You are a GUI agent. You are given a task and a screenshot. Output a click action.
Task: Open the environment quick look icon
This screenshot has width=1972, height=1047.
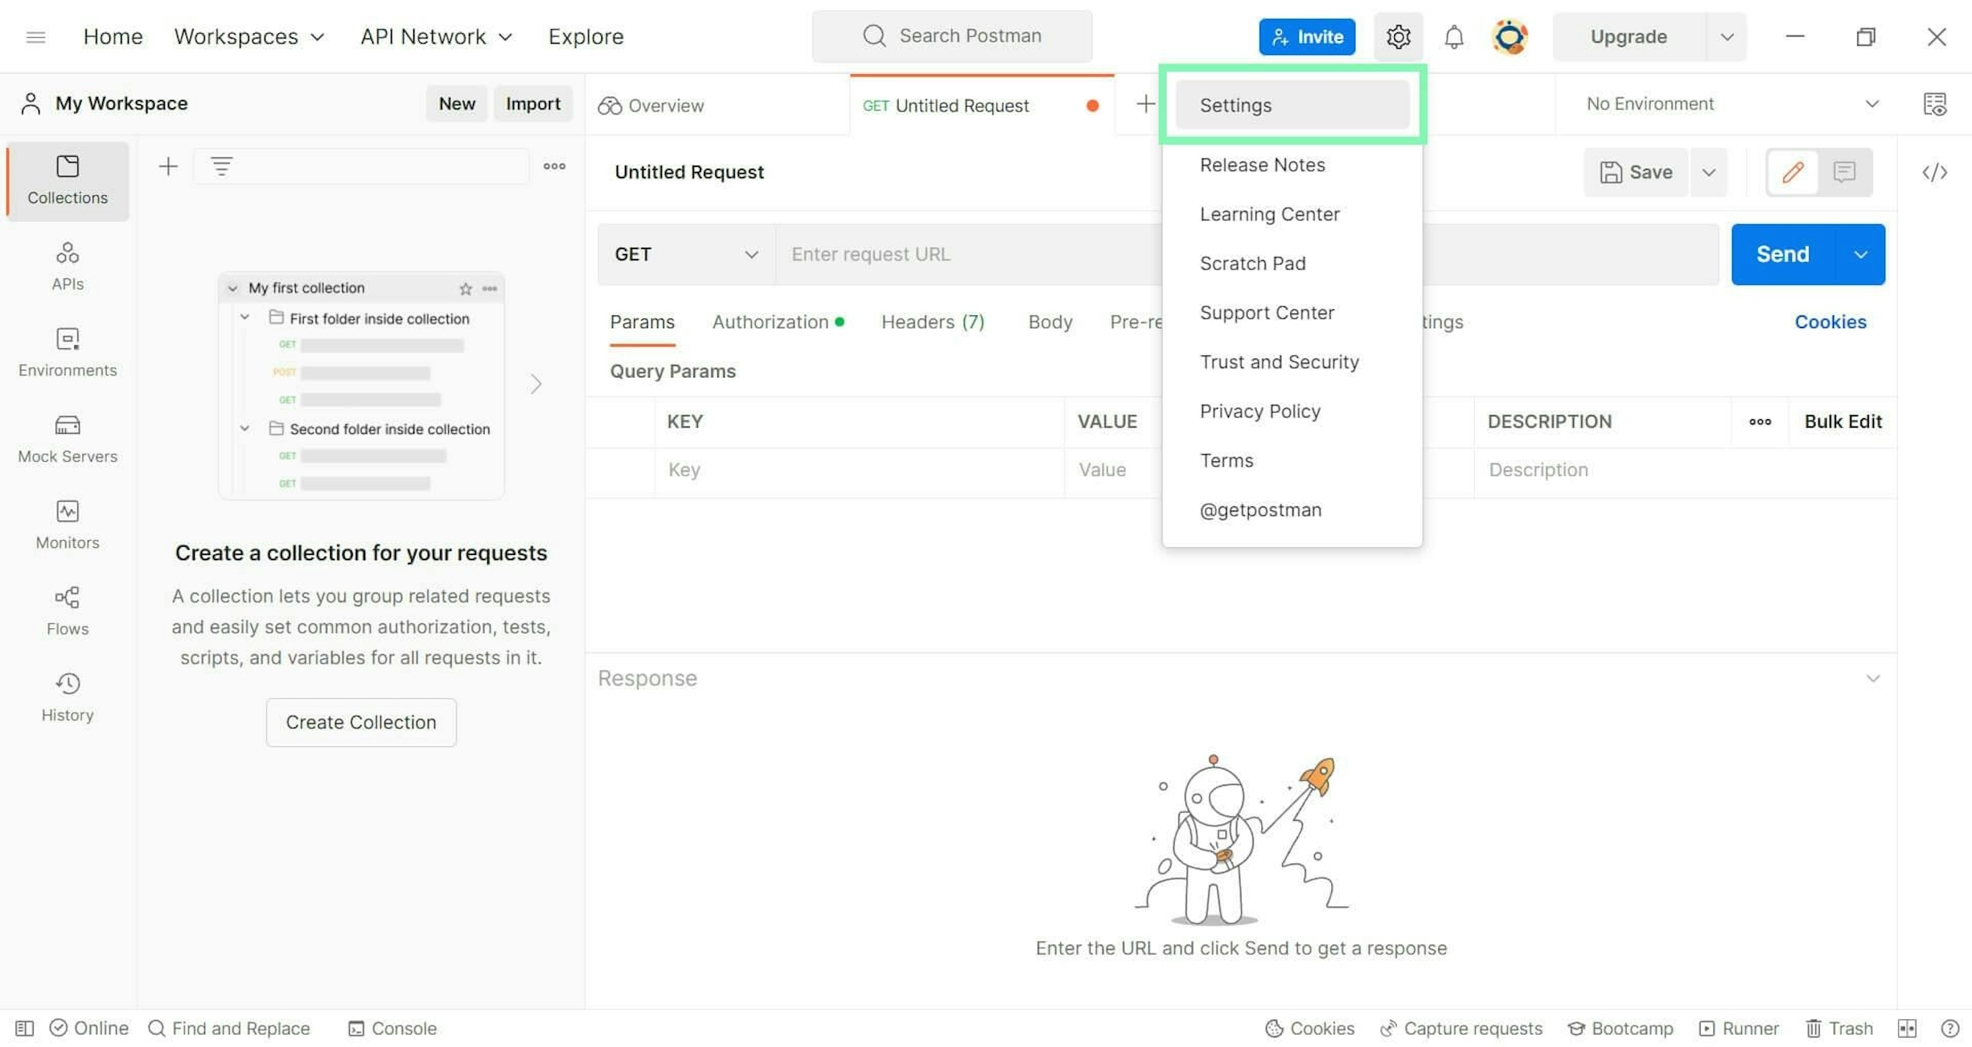coord(1935,104)
